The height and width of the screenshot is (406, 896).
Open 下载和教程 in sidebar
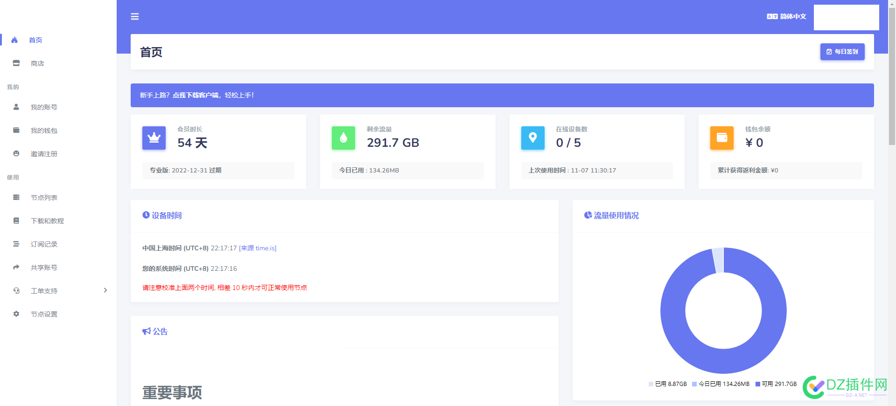(x=47, y=221)
